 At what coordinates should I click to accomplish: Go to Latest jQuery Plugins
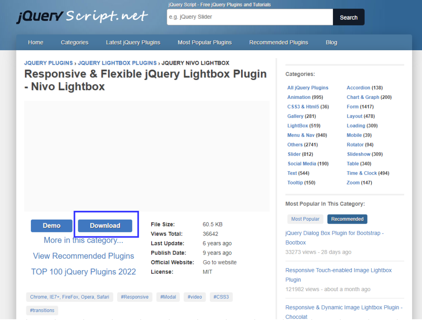(x=133, y=42)
